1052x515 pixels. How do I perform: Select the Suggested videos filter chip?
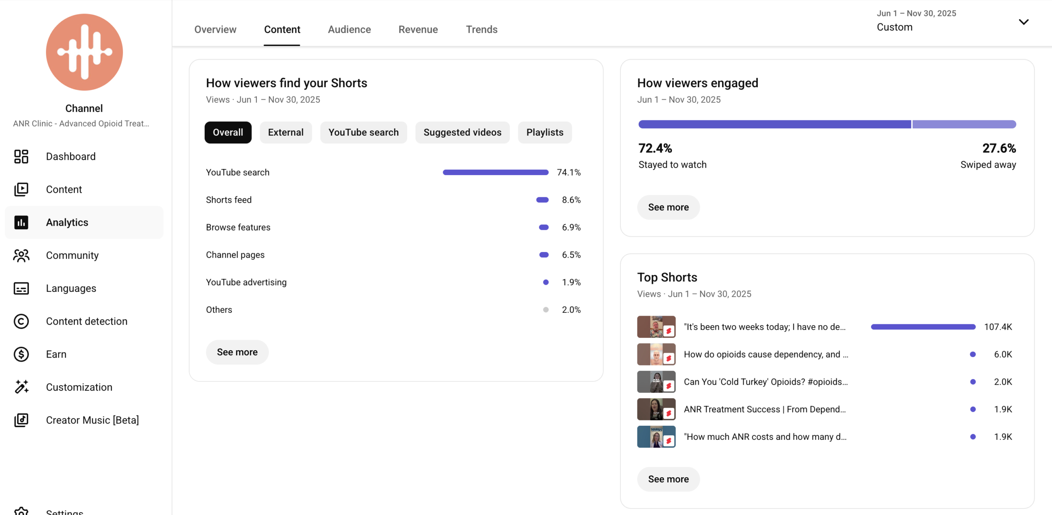coord(462,132)
